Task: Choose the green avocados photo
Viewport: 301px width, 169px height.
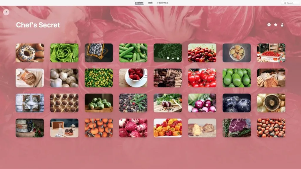Action: pyautogui.click(x=237, y=78)
